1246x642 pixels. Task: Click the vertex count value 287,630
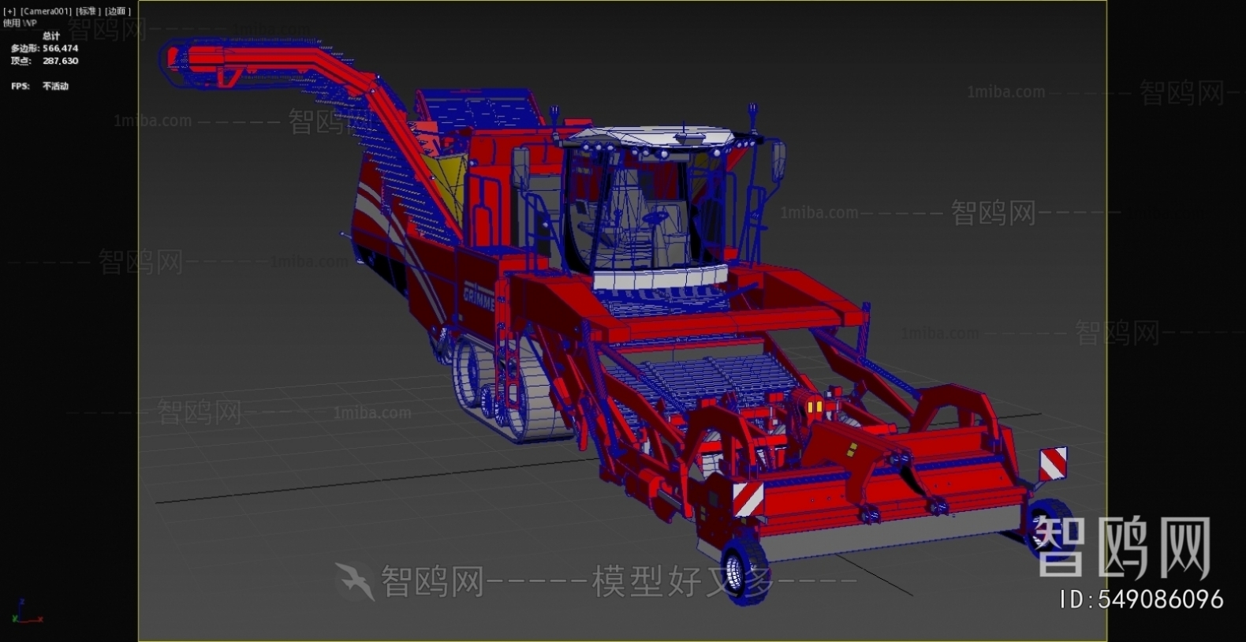[61, 61]
